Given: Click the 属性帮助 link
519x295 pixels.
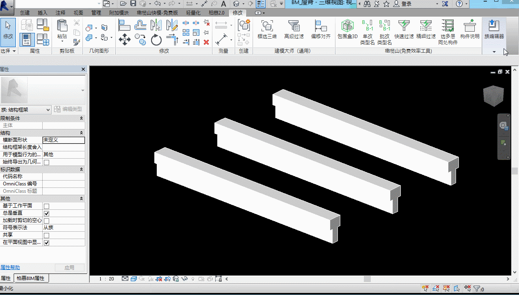Looking at the screenshot, I should coord(10,267).
